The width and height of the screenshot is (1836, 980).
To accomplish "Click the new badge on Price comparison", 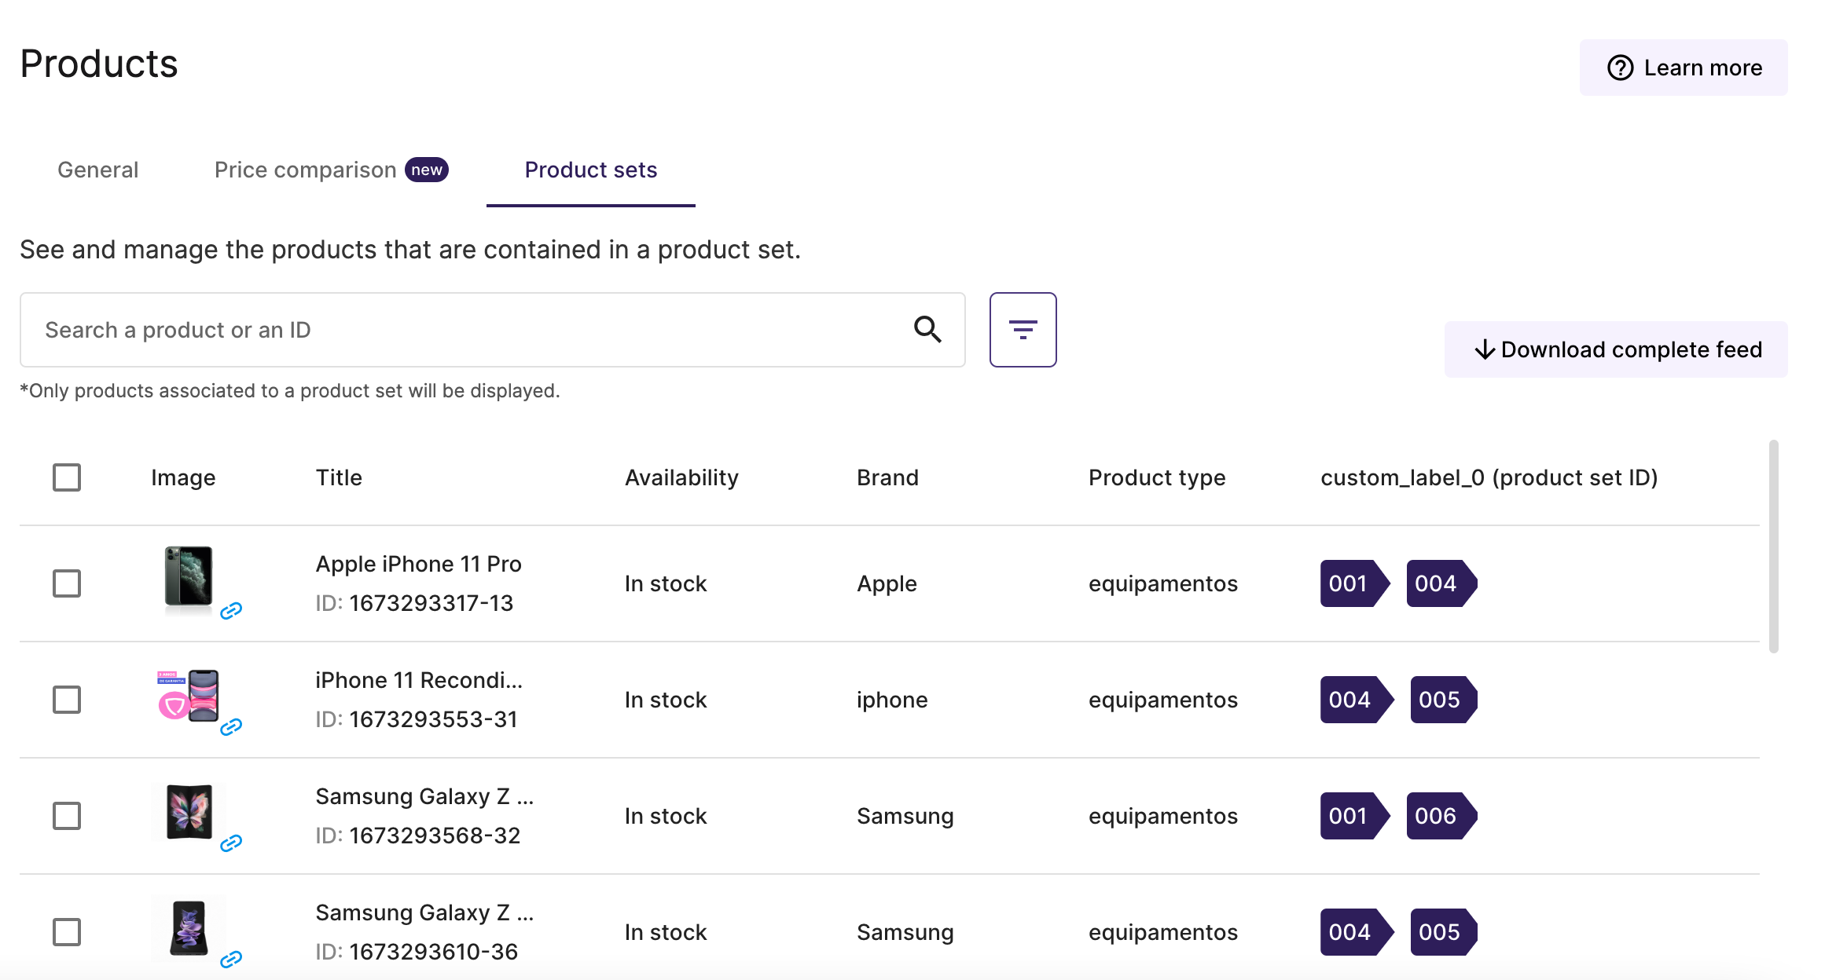I will pos(427,170).
